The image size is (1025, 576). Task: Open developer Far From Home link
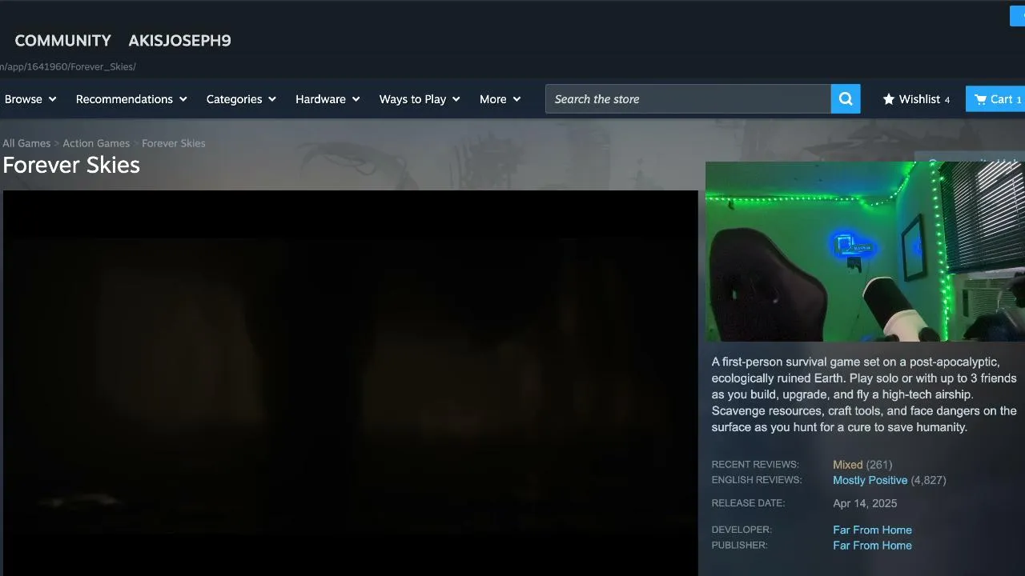click(872, 530)
